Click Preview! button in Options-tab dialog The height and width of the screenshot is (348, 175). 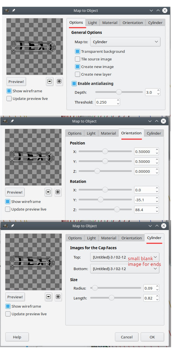pyautogui.click(x=16, y=82)
